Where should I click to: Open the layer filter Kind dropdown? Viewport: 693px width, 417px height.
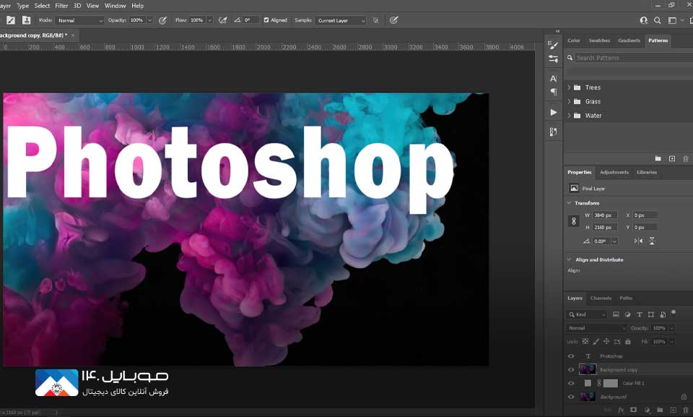587,314
